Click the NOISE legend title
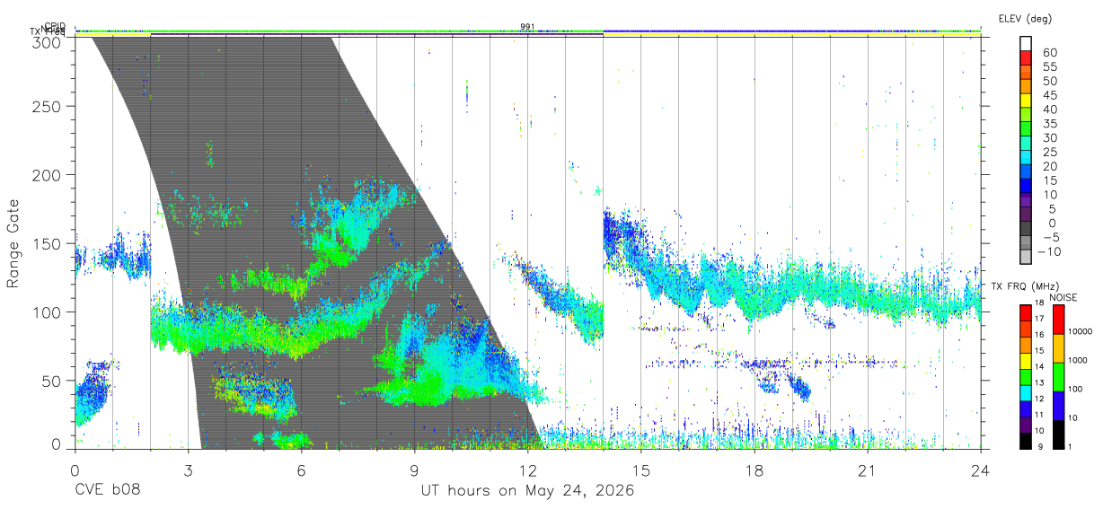1103x509 pixels. point(1063,297)
